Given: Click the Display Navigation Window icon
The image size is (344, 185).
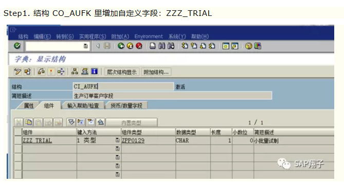Looking at the screenshot, I should pos(85,71).
